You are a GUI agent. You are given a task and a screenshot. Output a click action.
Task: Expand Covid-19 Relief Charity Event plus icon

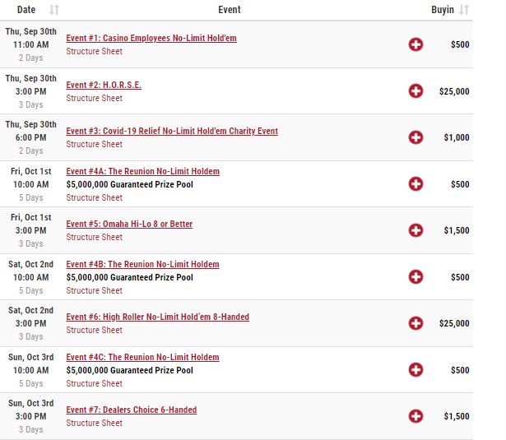click(x=415, y=137)
